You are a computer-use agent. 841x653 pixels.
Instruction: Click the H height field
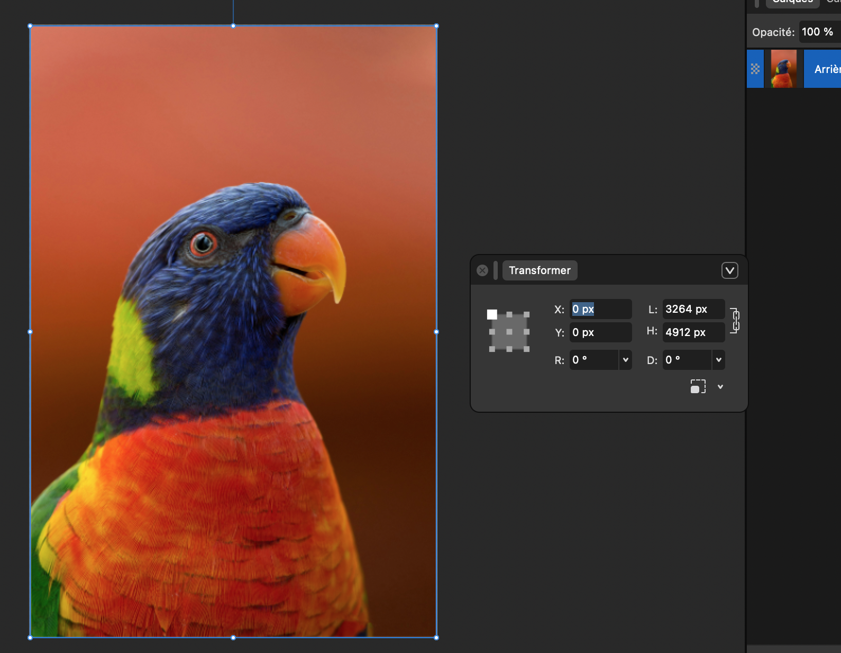tap(693, 332)
